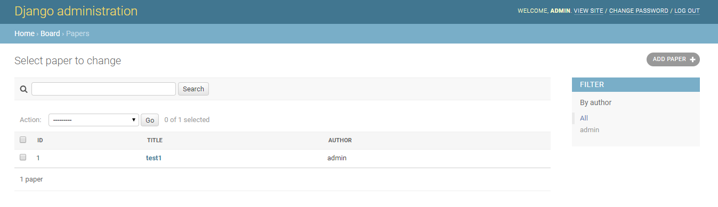Click the search magnifier icon

23,89
